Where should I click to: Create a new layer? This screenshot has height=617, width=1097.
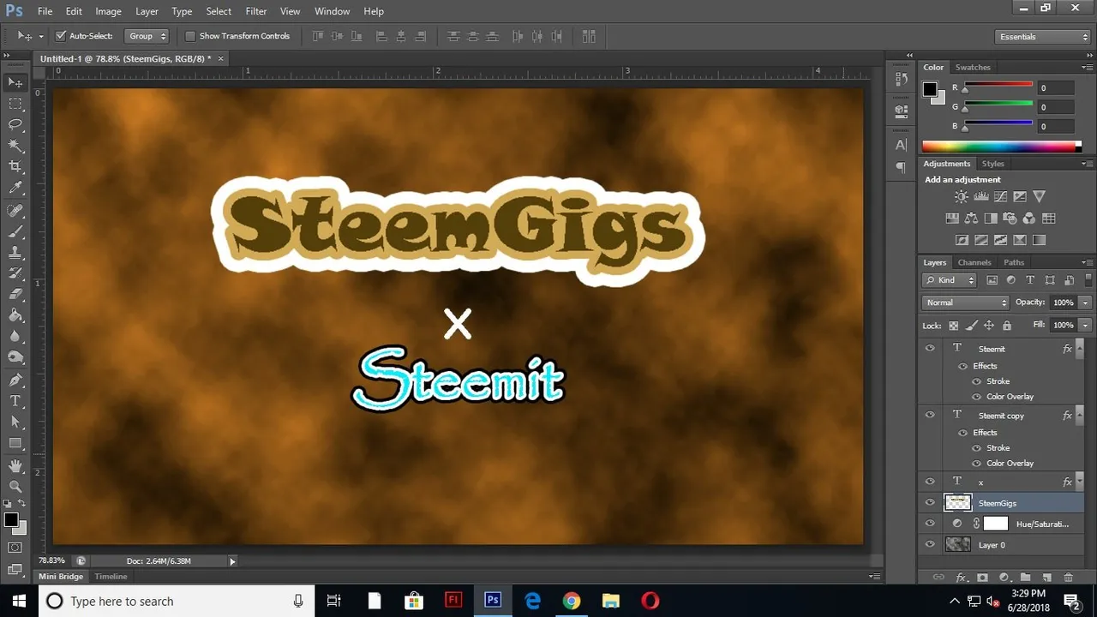click(x=1046, y=578)
